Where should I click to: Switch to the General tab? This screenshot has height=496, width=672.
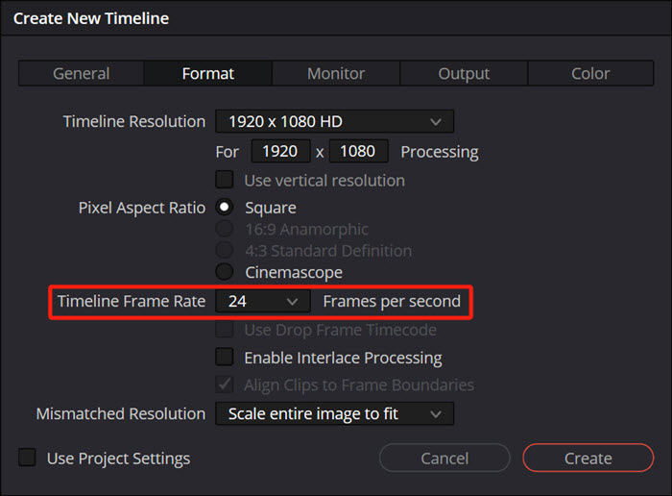coord(82,73)
